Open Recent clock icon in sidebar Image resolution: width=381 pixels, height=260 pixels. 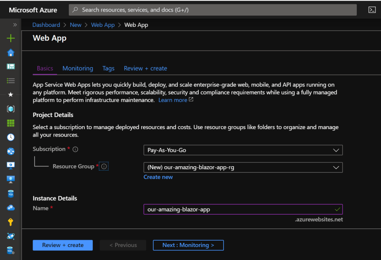pos(11,137)
